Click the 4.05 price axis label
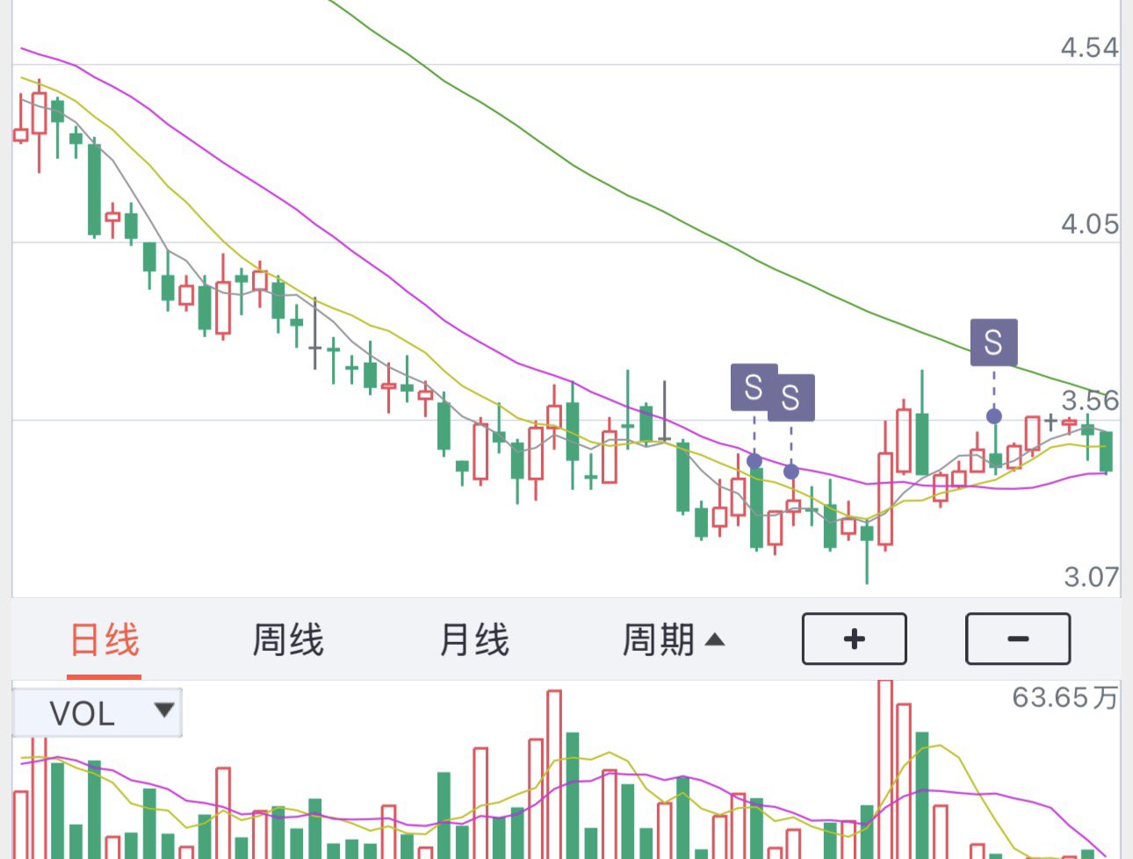 pos(1089,225)
